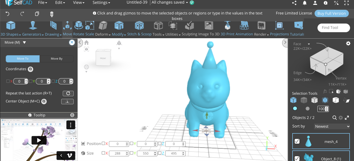The height and width of the screenshot is (161, 354).
Task: Tick the Position X checkbox
Action: (103, 143)
